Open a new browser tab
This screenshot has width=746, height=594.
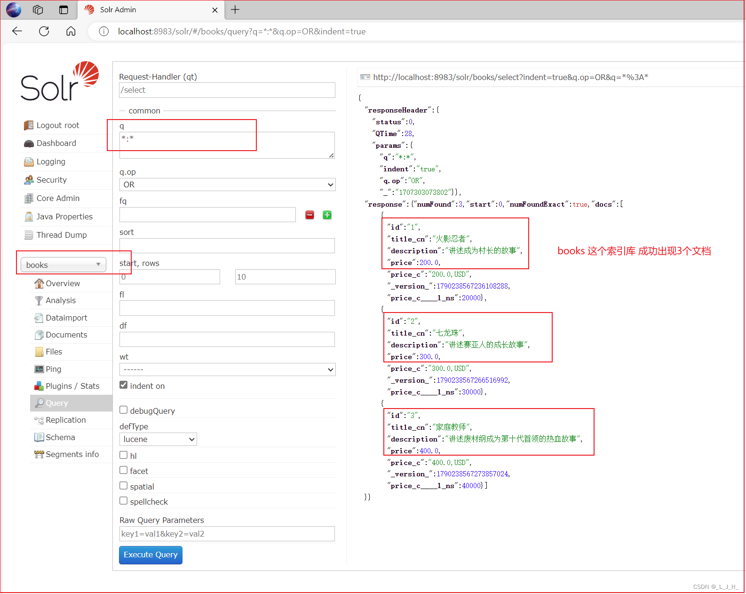click(235, 10)
